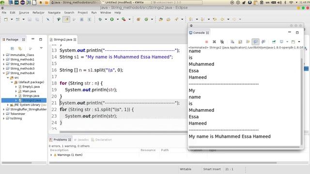
Task: Expand the Immutable_Class project
Action: [4, 55]
